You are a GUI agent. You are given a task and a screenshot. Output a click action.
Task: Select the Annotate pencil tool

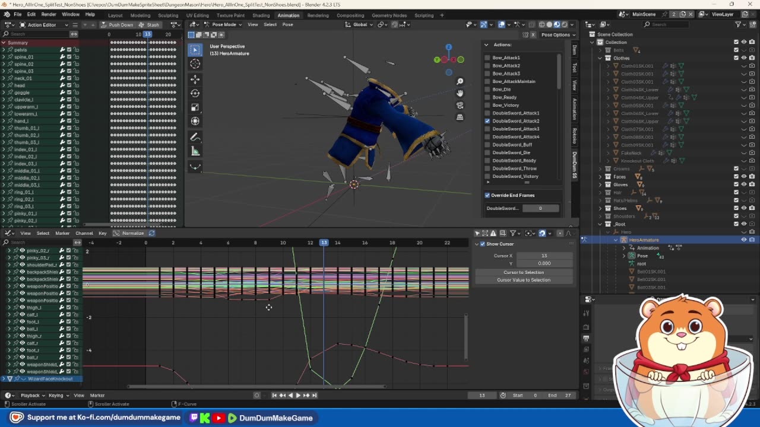195,137
